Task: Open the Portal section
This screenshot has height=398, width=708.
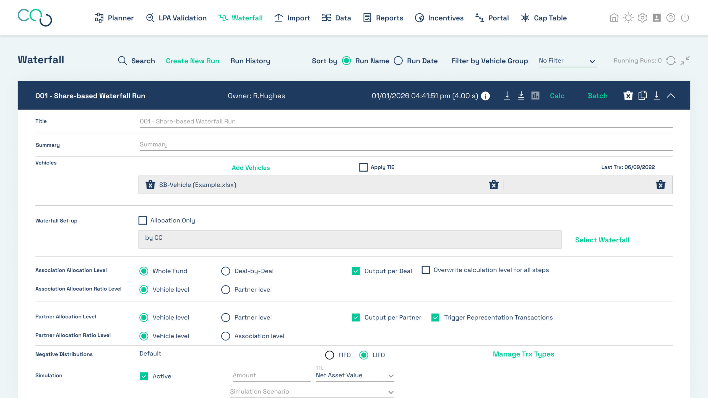Action: click(x=492, y=18)
